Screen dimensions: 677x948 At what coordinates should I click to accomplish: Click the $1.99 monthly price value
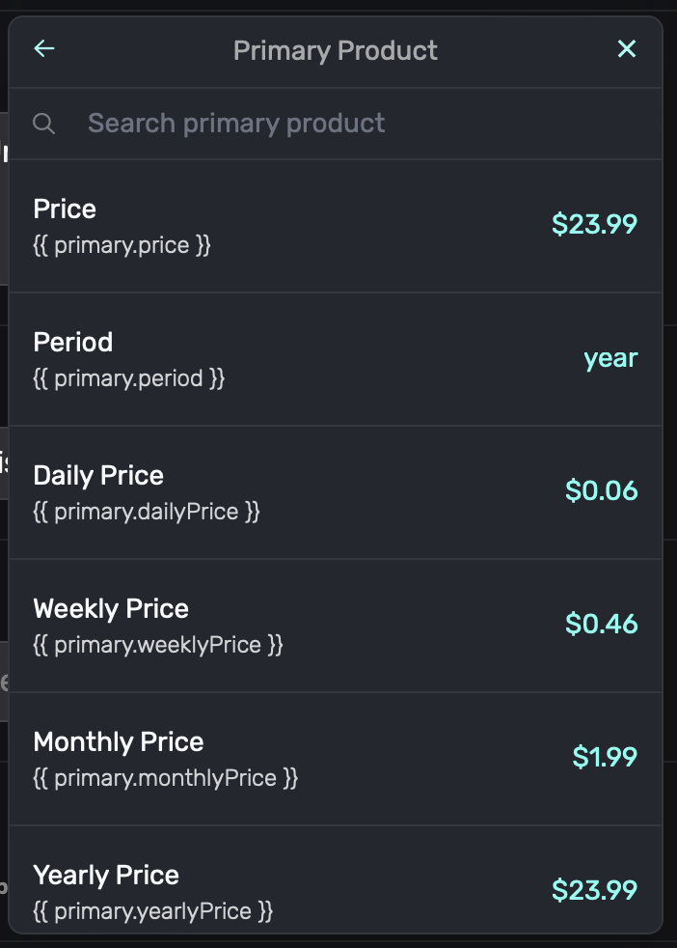pos(605,758)
